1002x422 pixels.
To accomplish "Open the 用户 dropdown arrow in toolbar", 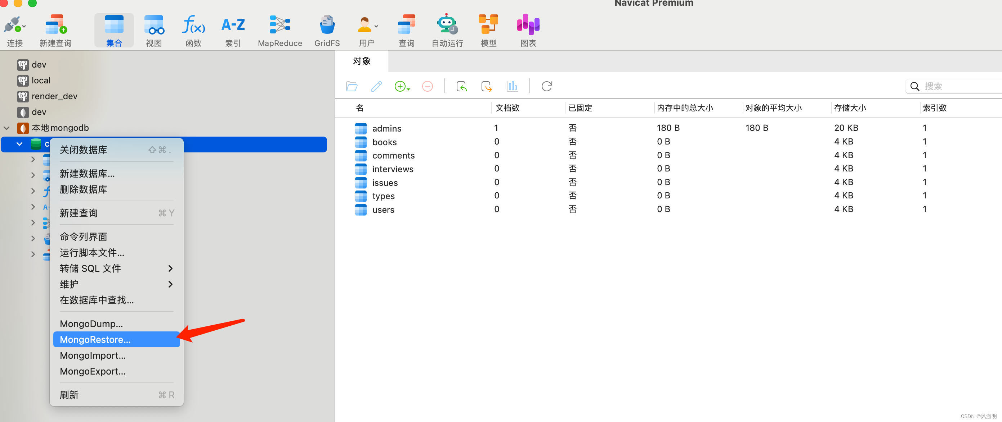I will tap(376, 26).
